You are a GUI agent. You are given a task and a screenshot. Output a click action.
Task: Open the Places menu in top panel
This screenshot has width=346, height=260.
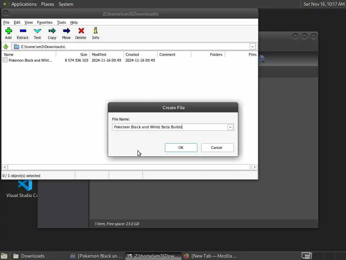click(x=48, y=4)
